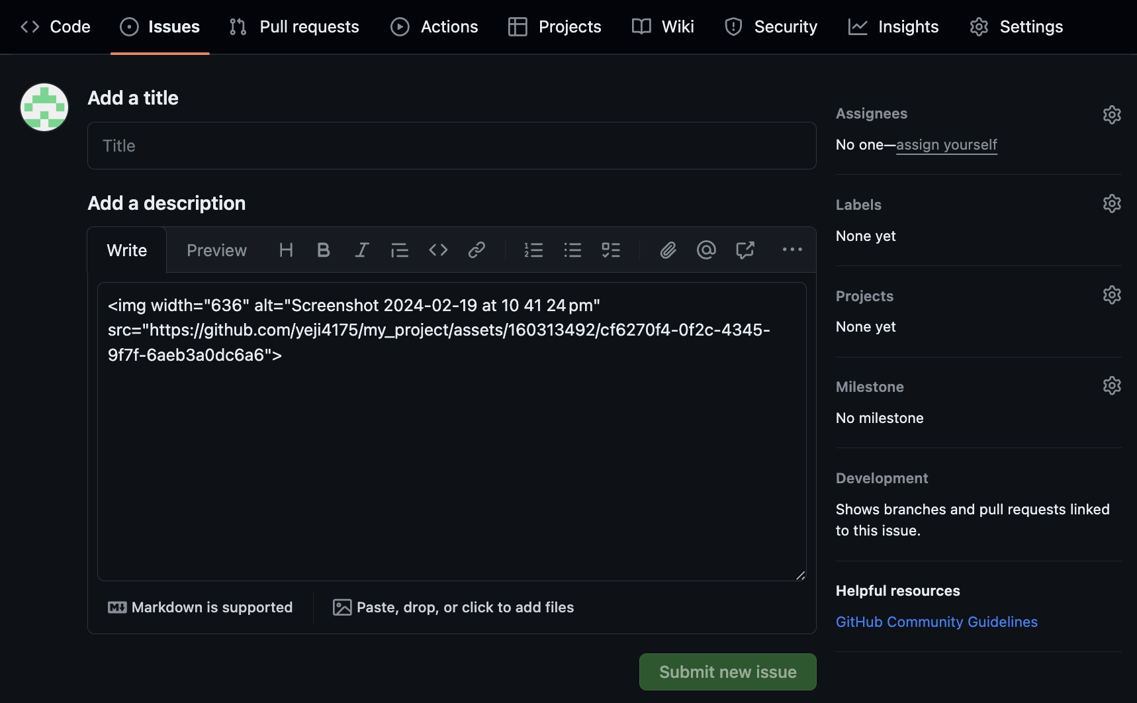1137x703 pixels.
Task: Open the Wiki tab
Action: pyautogui.click(x=663, y=26)
